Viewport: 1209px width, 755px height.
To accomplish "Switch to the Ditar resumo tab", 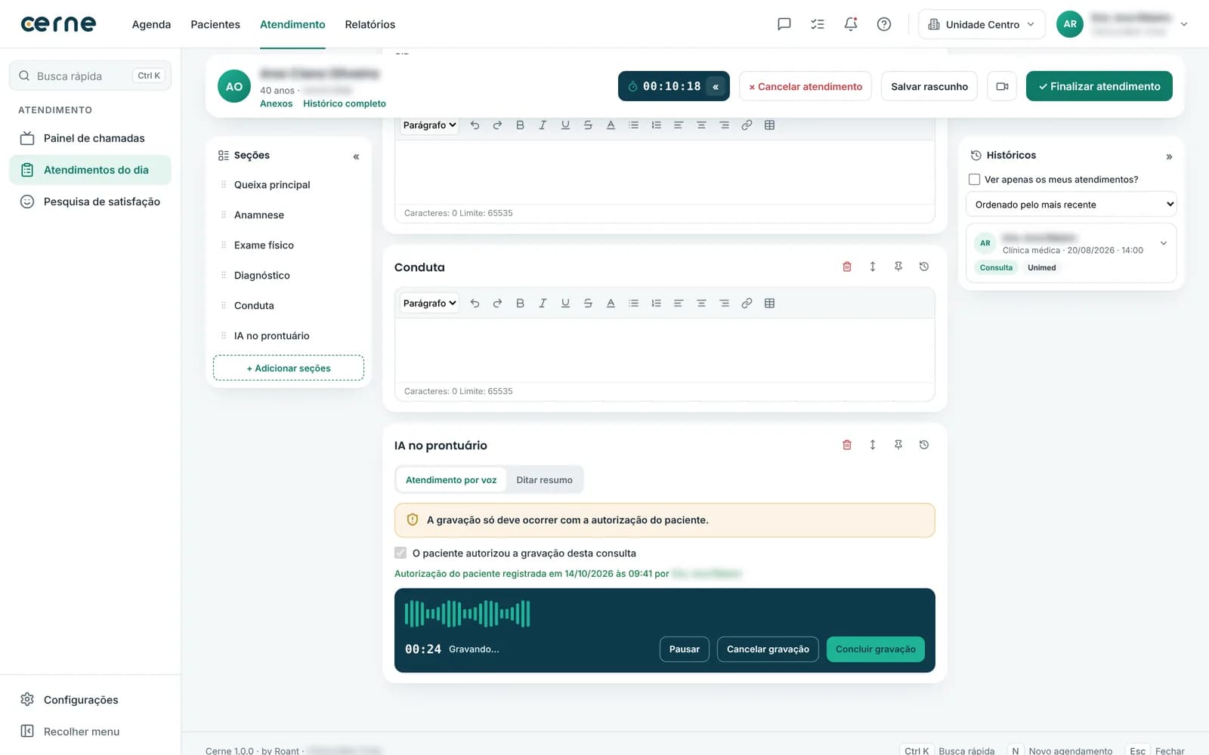I will [544, 479].
